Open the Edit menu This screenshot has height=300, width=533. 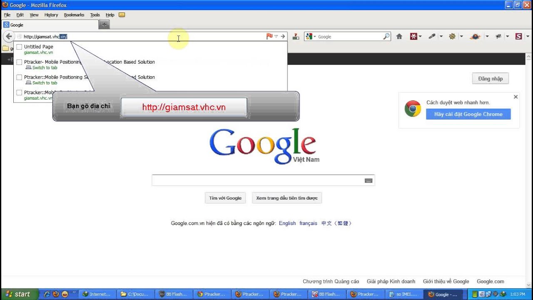(x=20, y=15)
